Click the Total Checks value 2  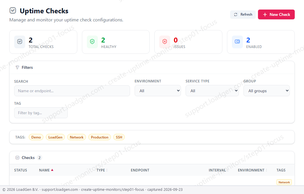[x=31, y=40]
